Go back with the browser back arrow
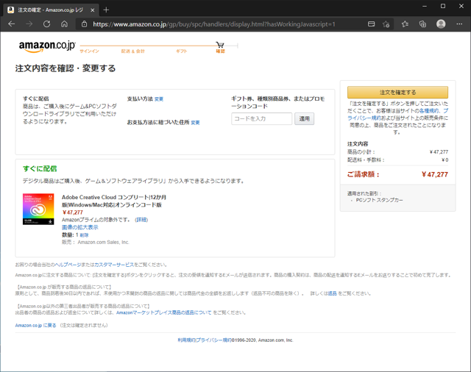The height and width of the screenshot is (372, 471). point(12,24)
